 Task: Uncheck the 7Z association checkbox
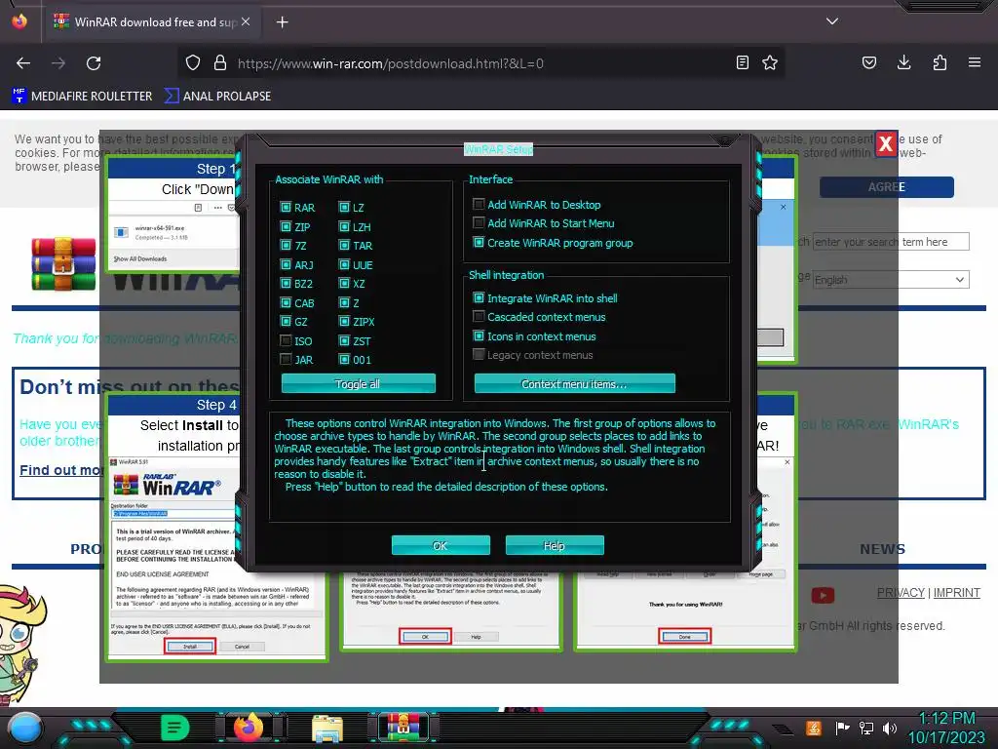tap(286, 245)
